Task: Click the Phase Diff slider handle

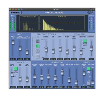Action: (55, 78)
